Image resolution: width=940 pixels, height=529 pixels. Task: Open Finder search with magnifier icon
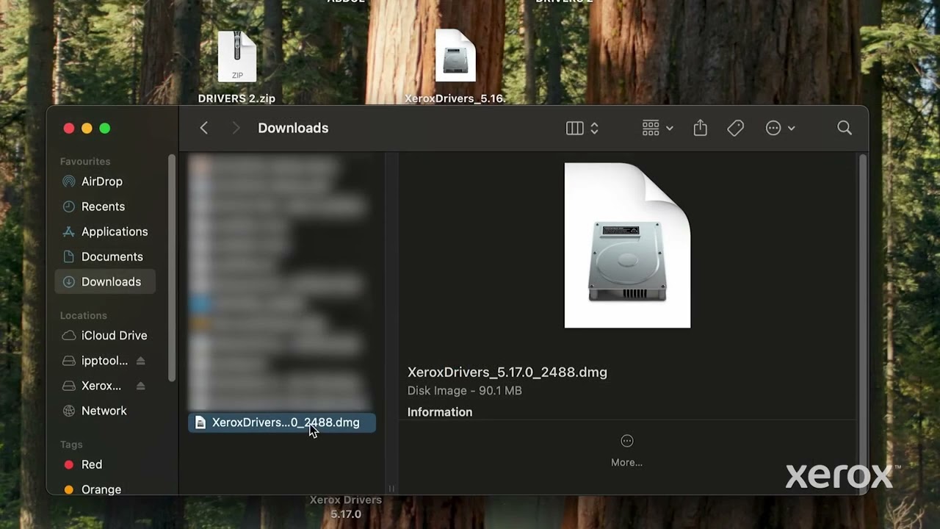845,128
